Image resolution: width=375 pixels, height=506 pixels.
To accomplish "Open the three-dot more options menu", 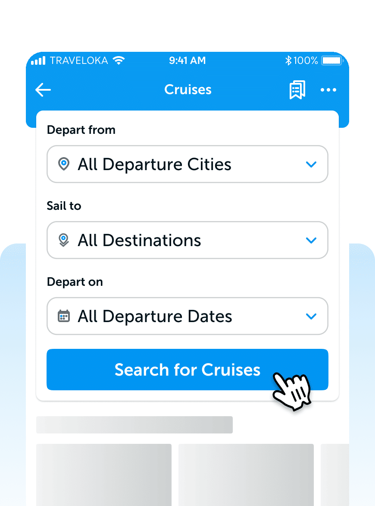I will (x=328, y=90).
